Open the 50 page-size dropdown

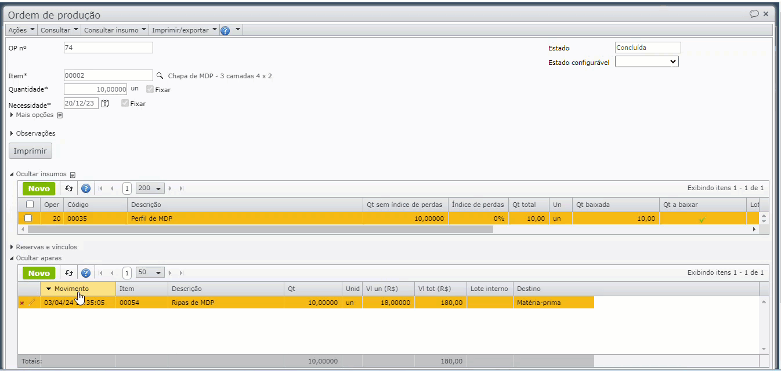150,273
